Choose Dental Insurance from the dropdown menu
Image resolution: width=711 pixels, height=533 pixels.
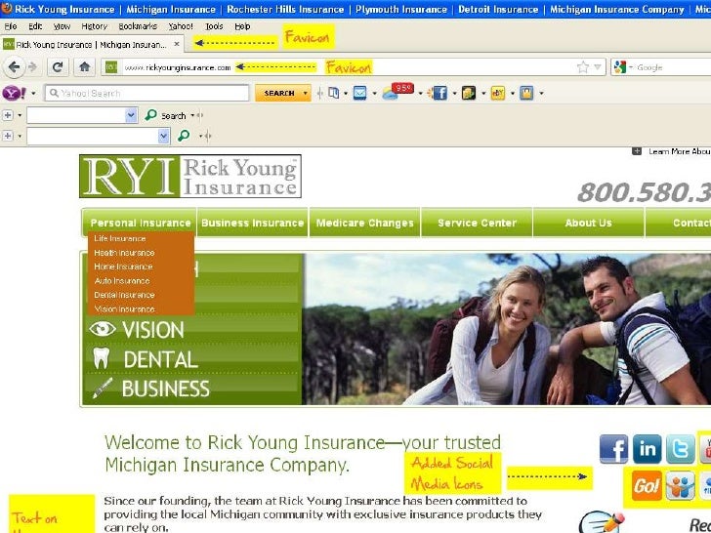coord(124,295)
